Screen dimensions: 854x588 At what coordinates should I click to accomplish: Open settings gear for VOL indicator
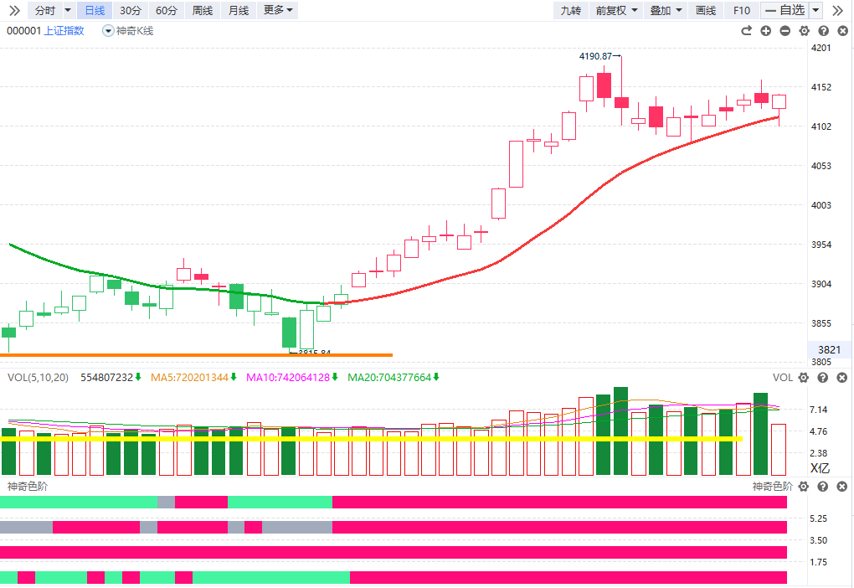click(x=804, y=378)
